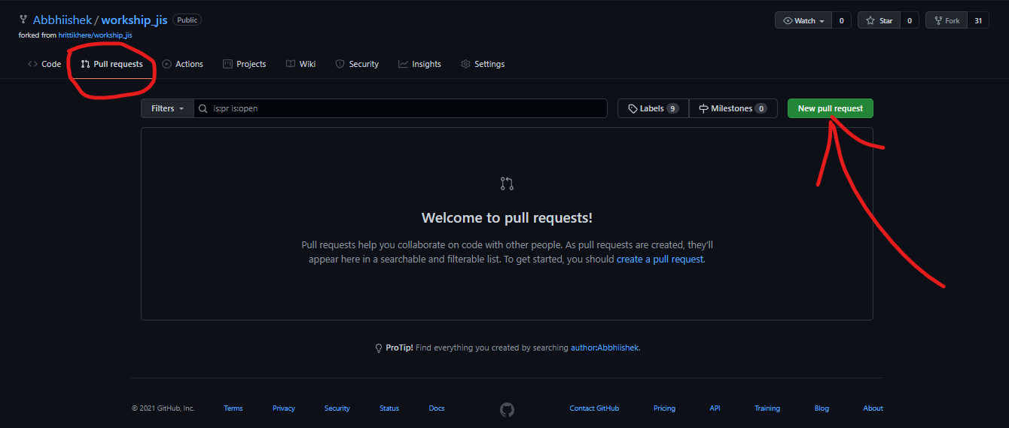Viewport: 1009px width, 428px height.
Task: Open the Blog footer link
Action: point(822,408)
